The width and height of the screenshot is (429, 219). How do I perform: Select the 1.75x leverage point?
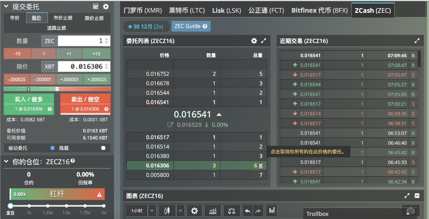(x=85, y=206)
